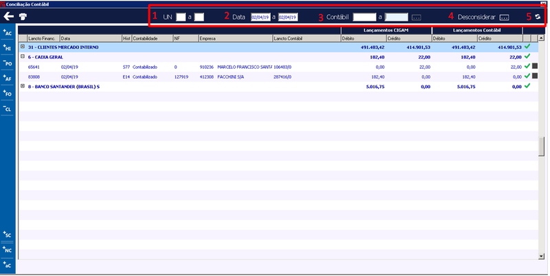This screenshot has height=276, width=550.
Task: Click the gray square on entry 83808 row
Action: click(535, 76)
